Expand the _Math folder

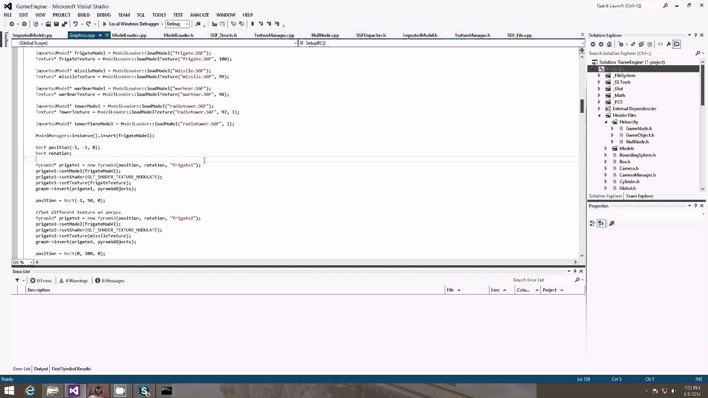[x=598, y=96]
